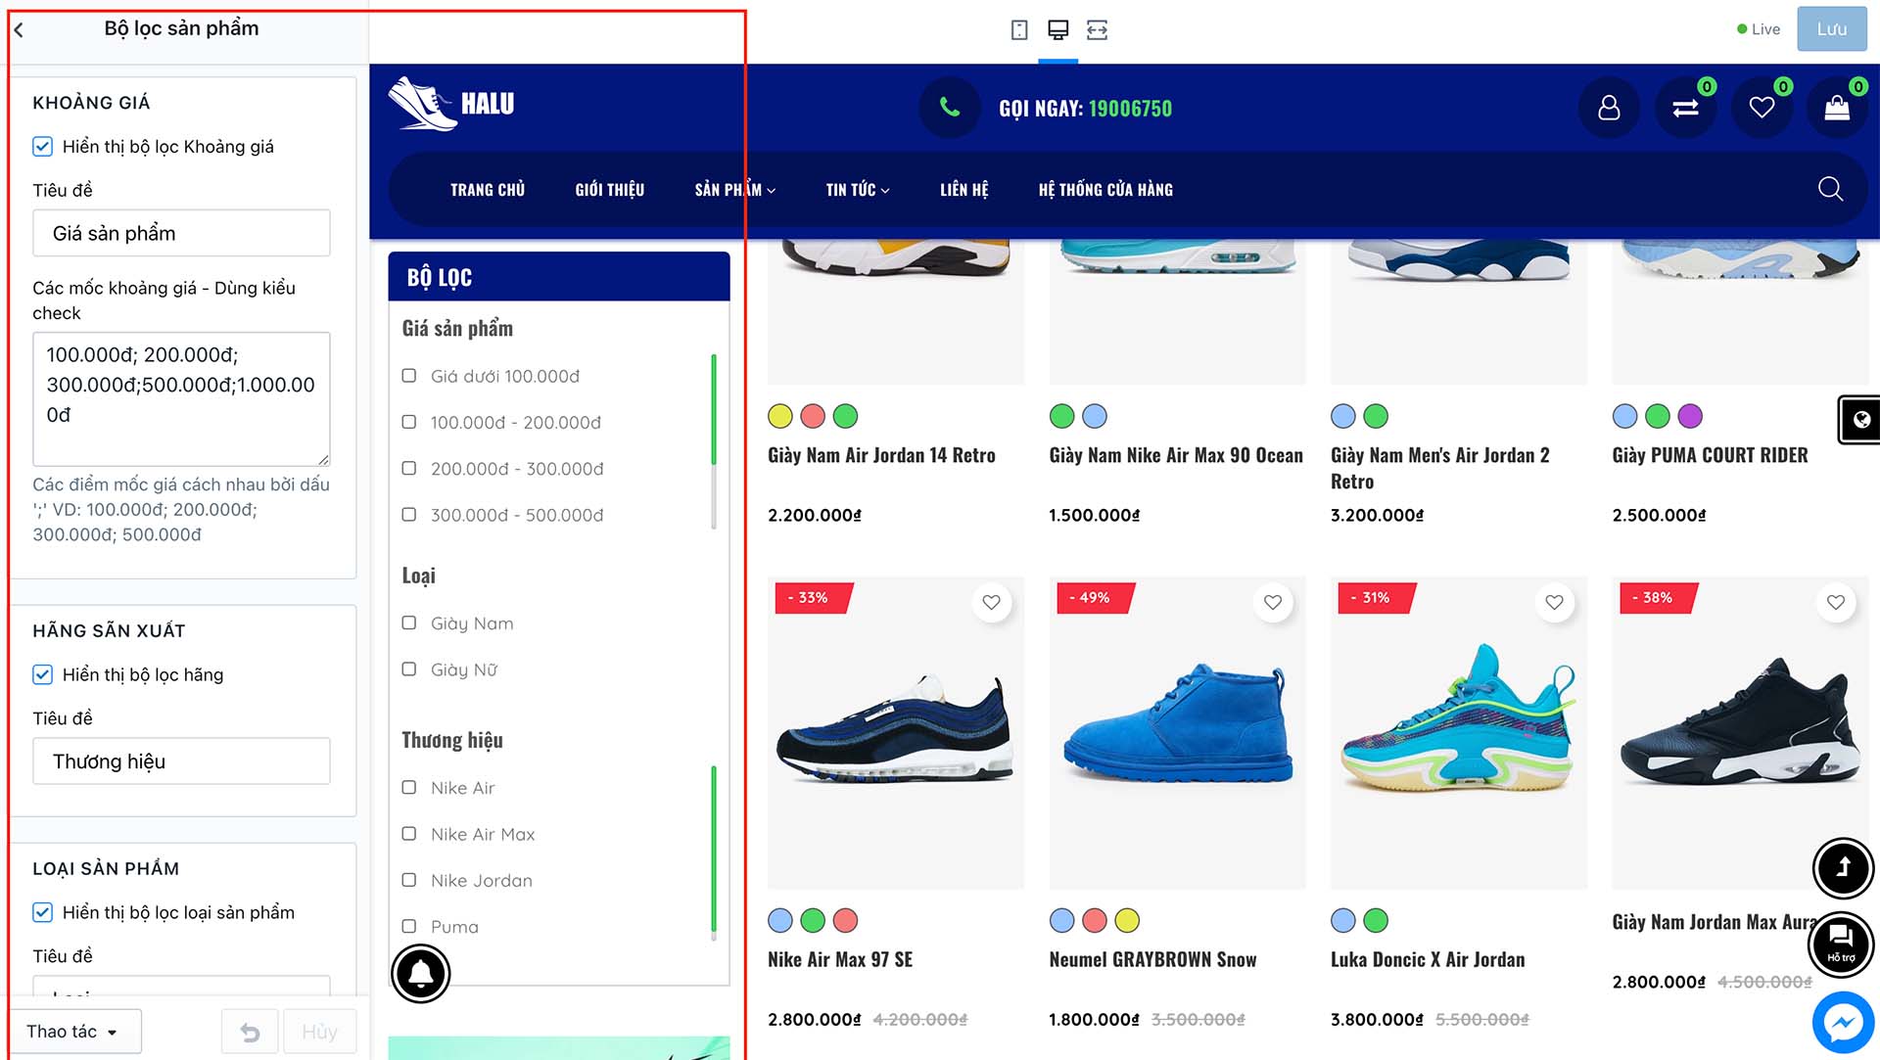Click the green phone call icon
This screenshot has width=1880, height=1060.
(x=949, y=108)
